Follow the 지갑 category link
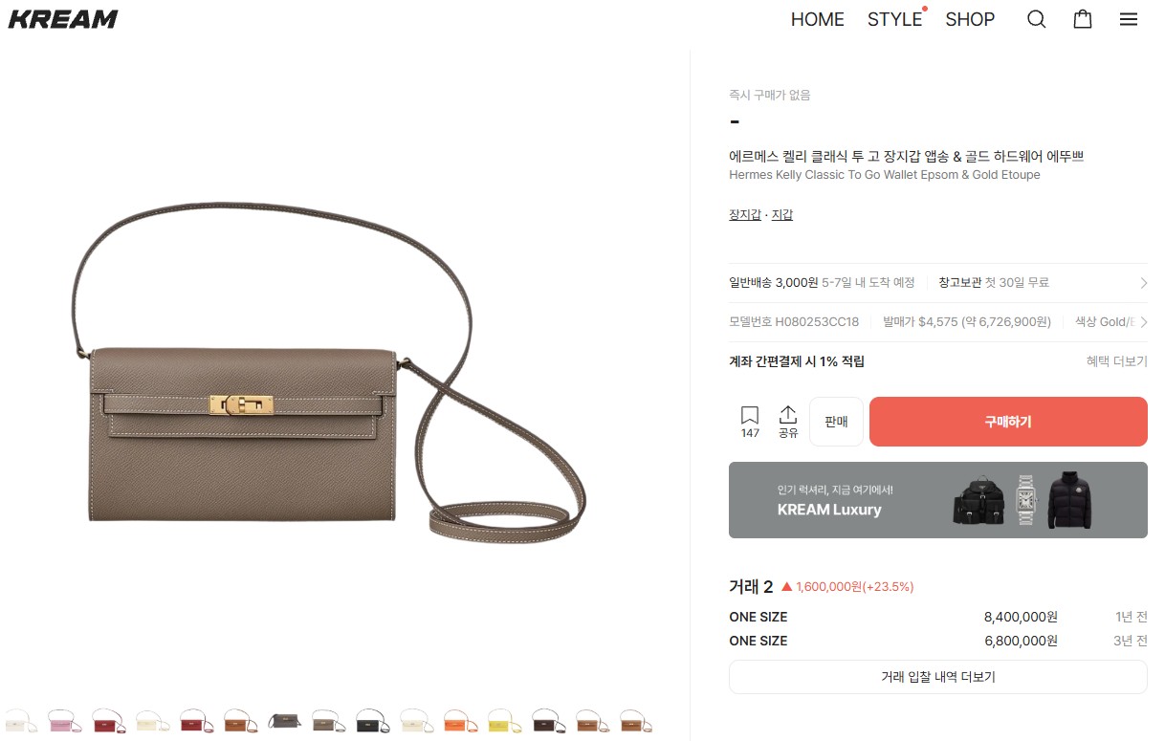 pyautogui.click(x=782, y=215)
